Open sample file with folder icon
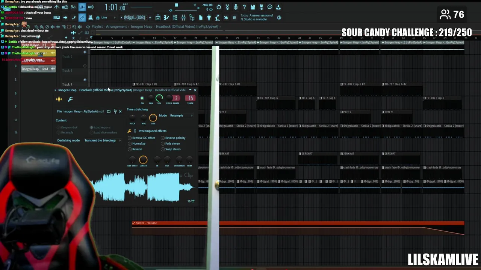Image resolution: width=481 pixels, height=270 pixels. coord(109,111)
